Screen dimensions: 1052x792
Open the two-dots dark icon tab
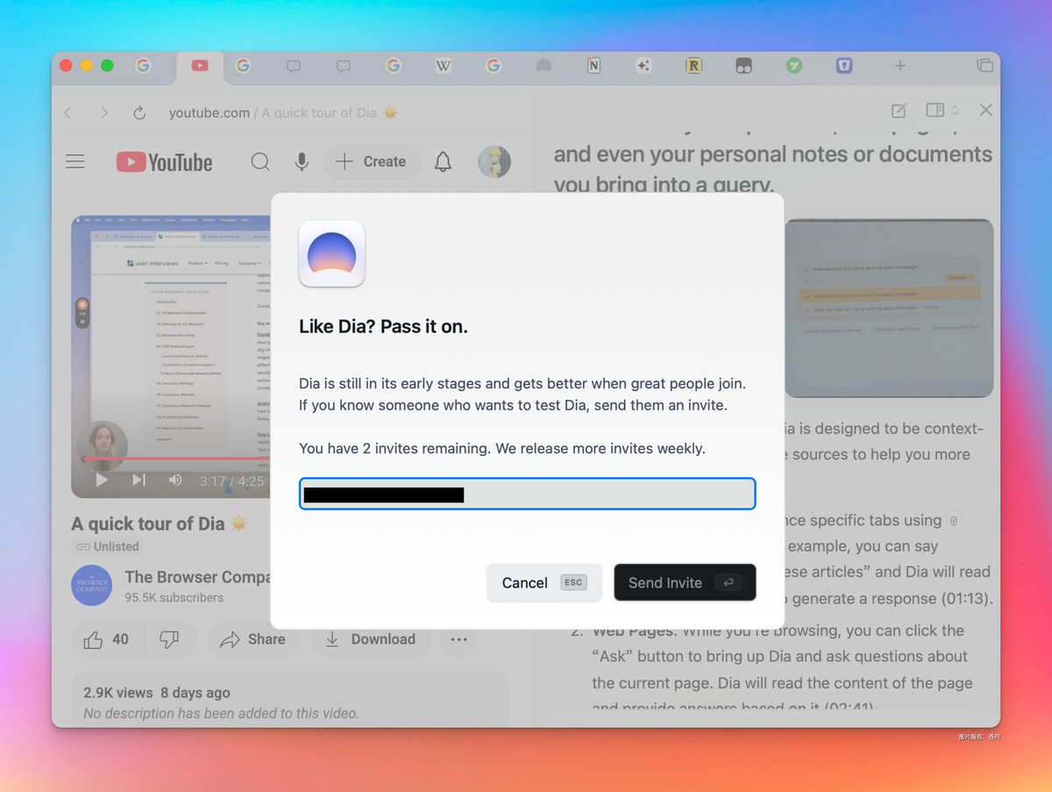coord(743,66)
